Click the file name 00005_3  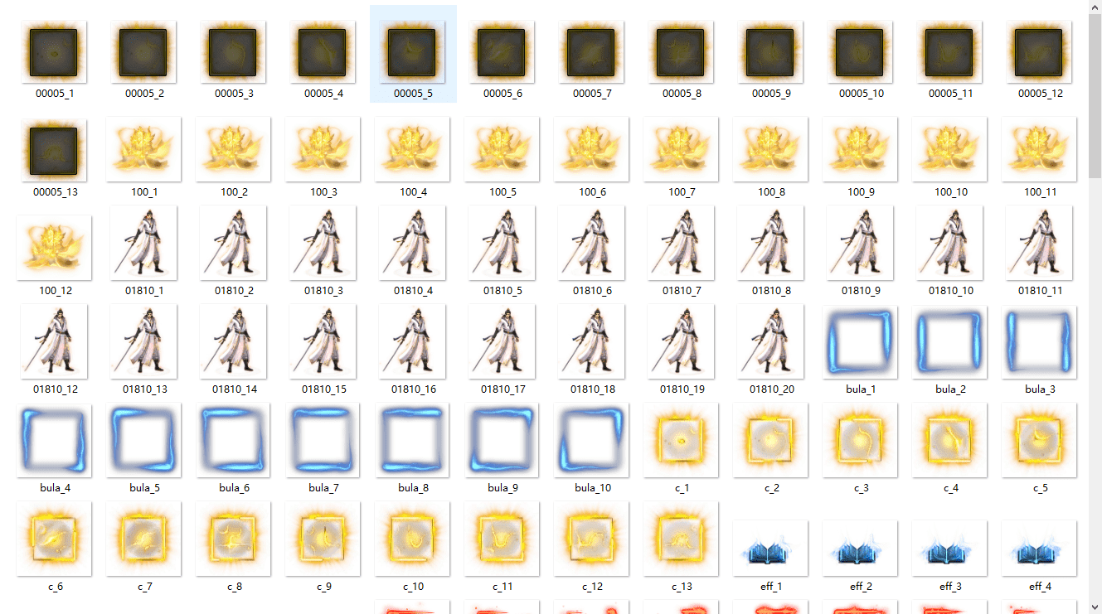tap(234, 94)
